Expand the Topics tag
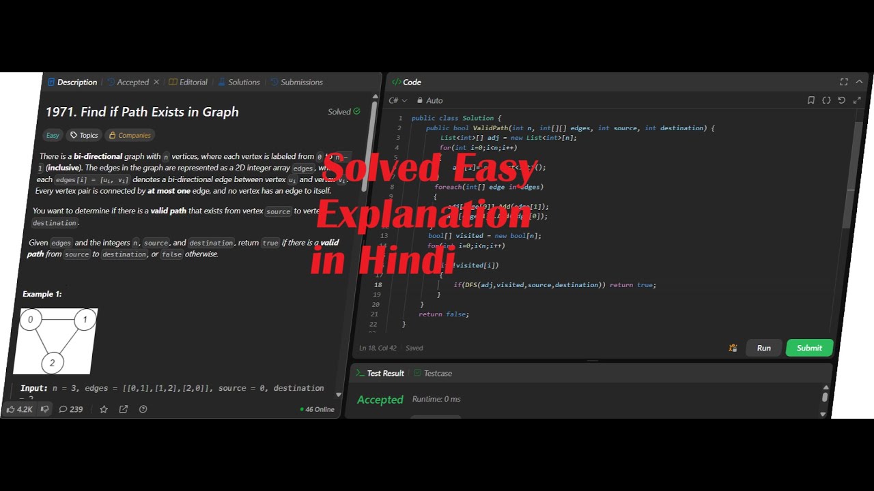The image size is (874, 491). pyautogui.click(x=85, y=135)
